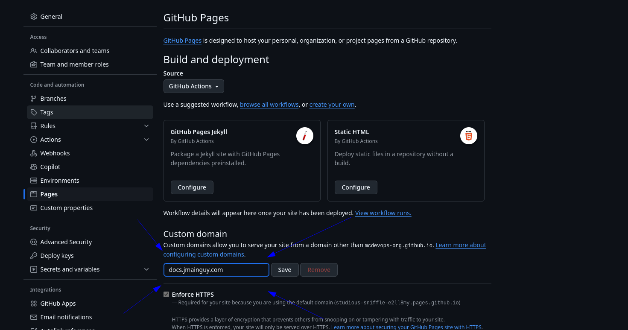Click the Environments server icon
Screen dimensions: 628x330
tap(34, 181)
